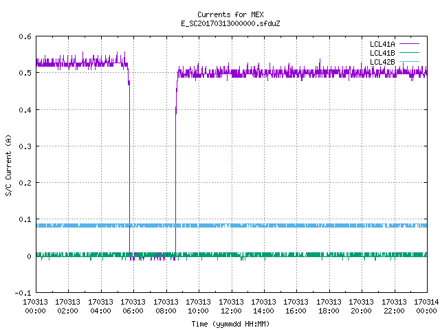Click the y-axis tick value 0
The image size is (440, 330).
point(29,256)
